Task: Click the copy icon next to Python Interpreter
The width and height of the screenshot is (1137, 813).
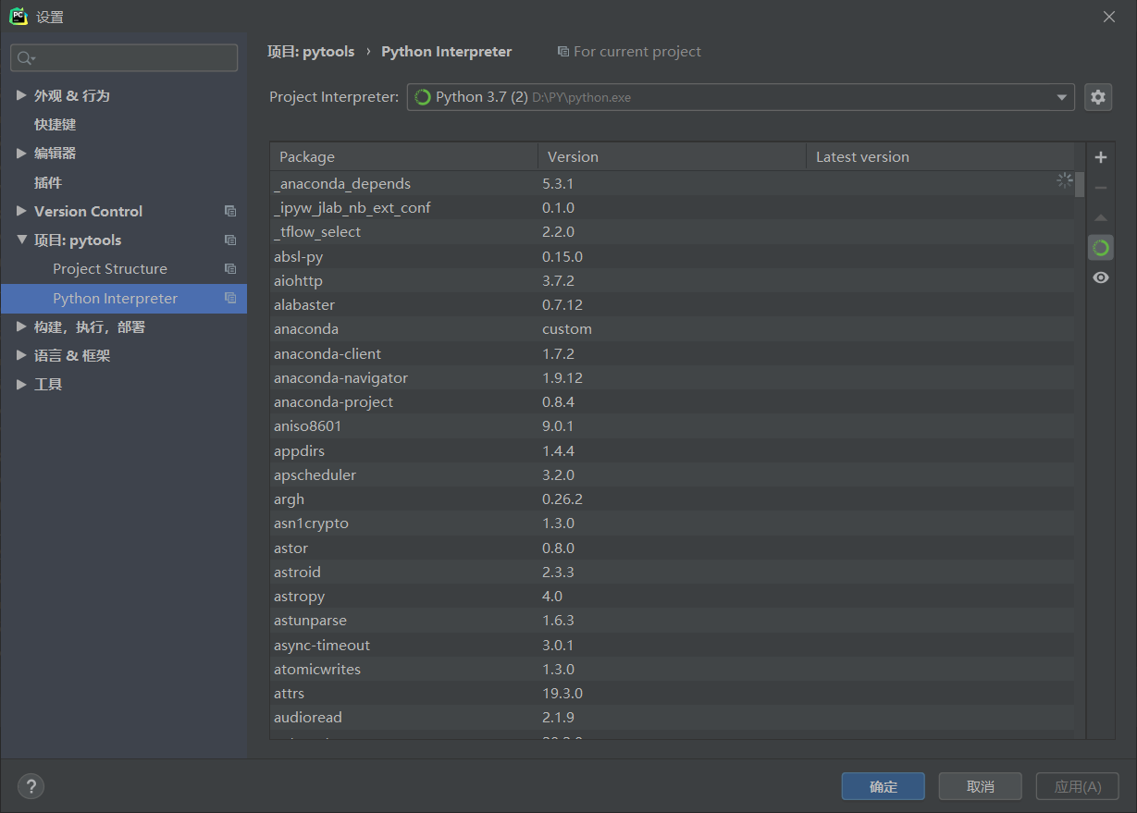Action: tap(230, 299)
